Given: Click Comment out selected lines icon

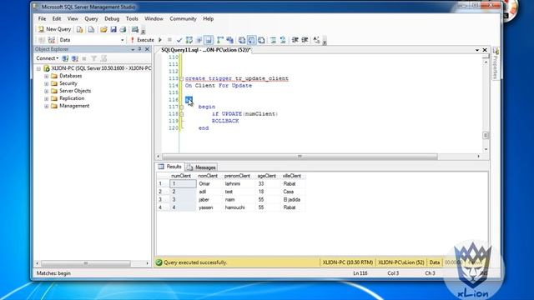Looking at the screenshot, I should (273, 40).
